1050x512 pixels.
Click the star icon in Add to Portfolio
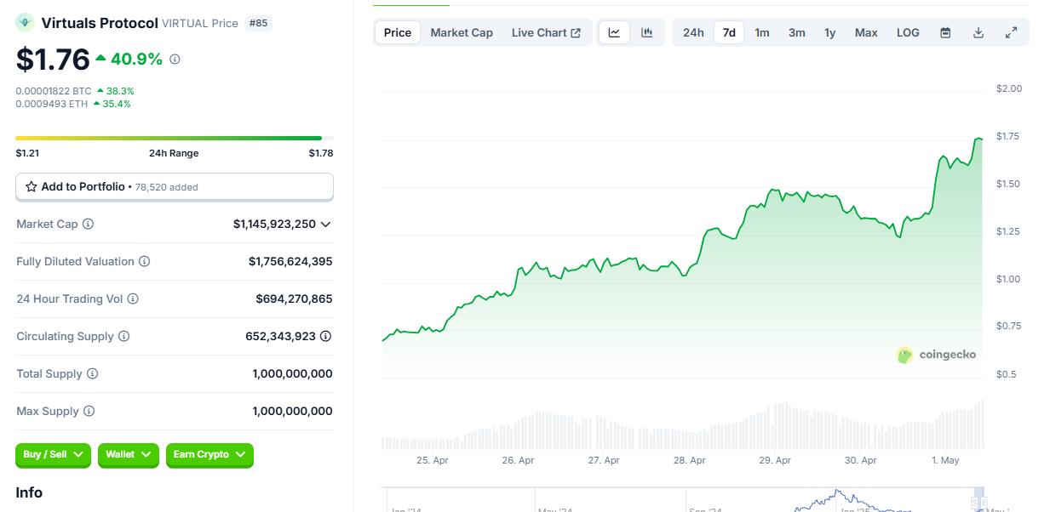[32, 186]
